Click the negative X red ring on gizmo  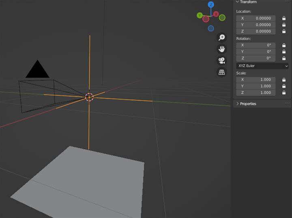(x=206, y=19)
